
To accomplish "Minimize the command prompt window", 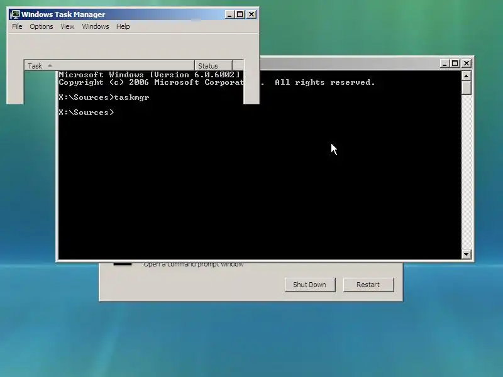I will pos(445,63).
